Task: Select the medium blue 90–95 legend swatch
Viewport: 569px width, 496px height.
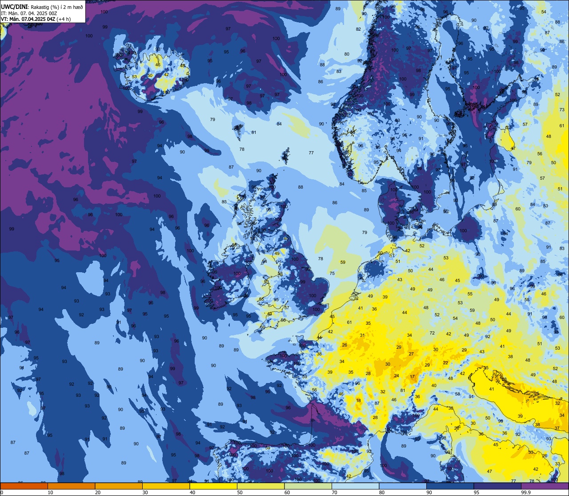Action: point(450,486)
